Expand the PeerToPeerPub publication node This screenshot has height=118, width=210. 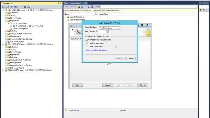(x=11, y=26)
